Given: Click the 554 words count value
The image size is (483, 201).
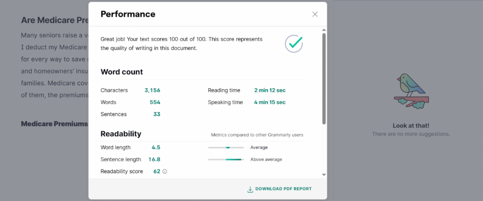Looking at the screenshot, I should [x=155, y=102].
